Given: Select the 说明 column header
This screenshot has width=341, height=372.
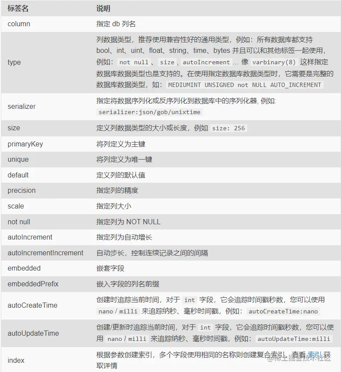Looking at the screenshot, I should (x=103, y=8).
